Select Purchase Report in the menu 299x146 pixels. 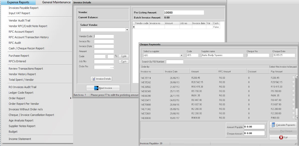tap(19, 56)
